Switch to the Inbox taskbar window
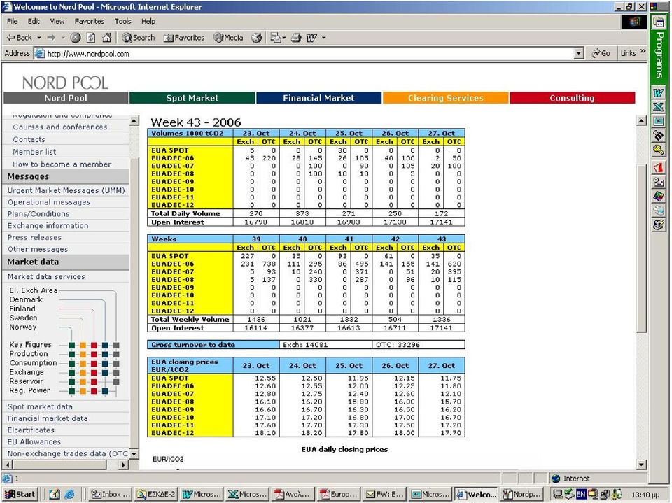 pyautogui.click(x=111, y=494)
